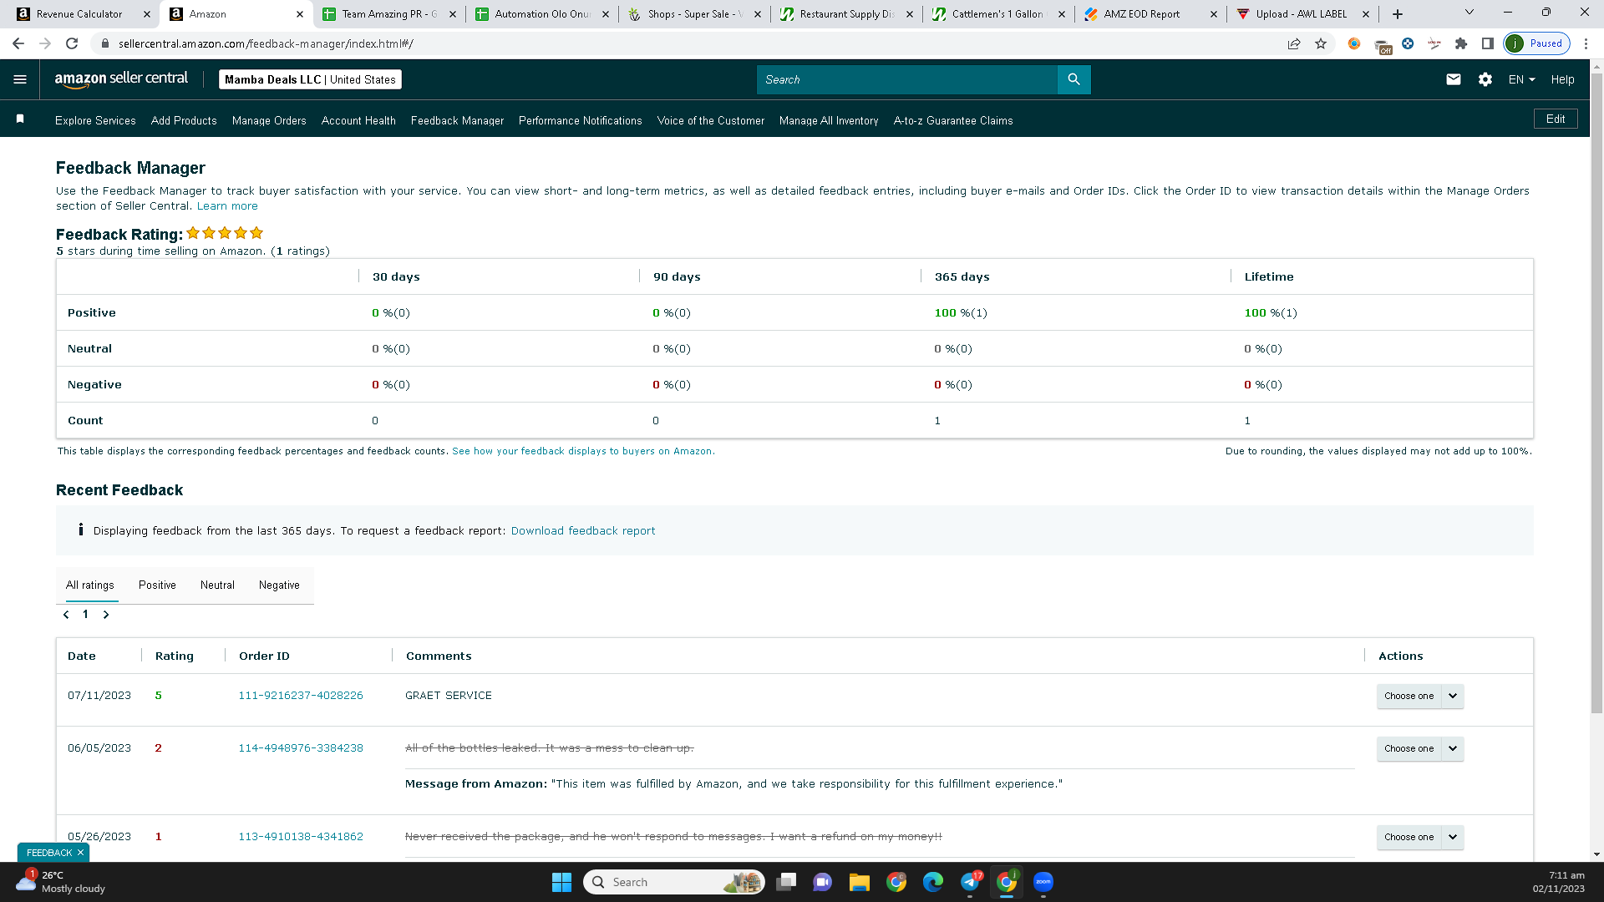Open a new browser tab
Screen dimensions: 1604x902
1398,14
